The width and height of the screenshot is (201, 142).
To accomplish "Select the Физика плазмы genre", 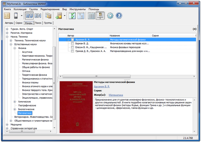I will click(30, 83).
